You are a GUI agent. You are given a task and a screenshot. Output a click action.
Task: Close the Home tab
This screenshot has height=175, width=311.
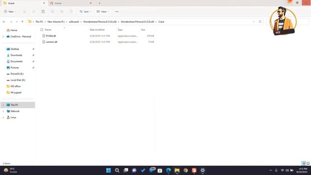(91, 3)
